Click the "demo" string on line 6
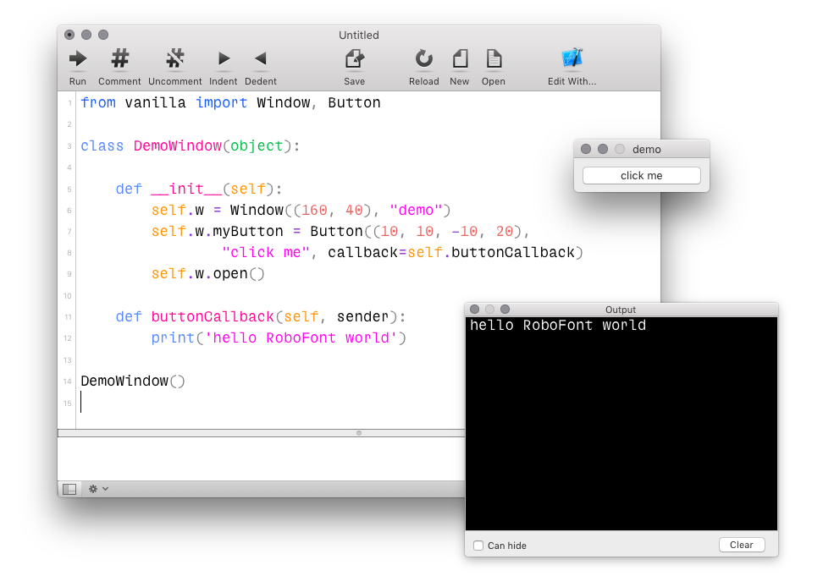 point(416,210)
